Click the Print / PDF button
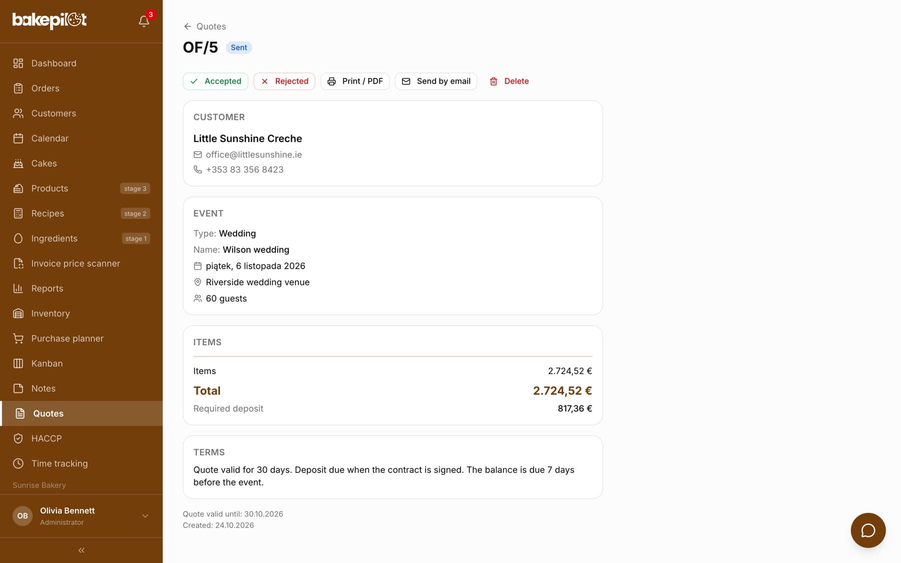The image size is (901, 563). (x=355, y=81)
